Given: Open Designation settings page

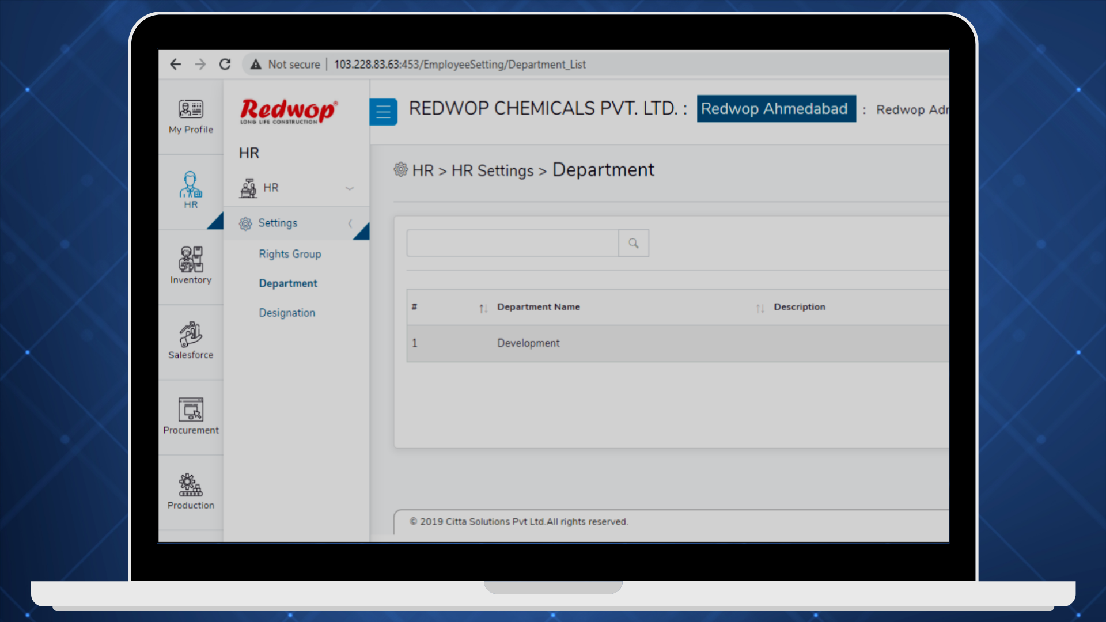Looking at the screenshot, I should pos(287,313).
